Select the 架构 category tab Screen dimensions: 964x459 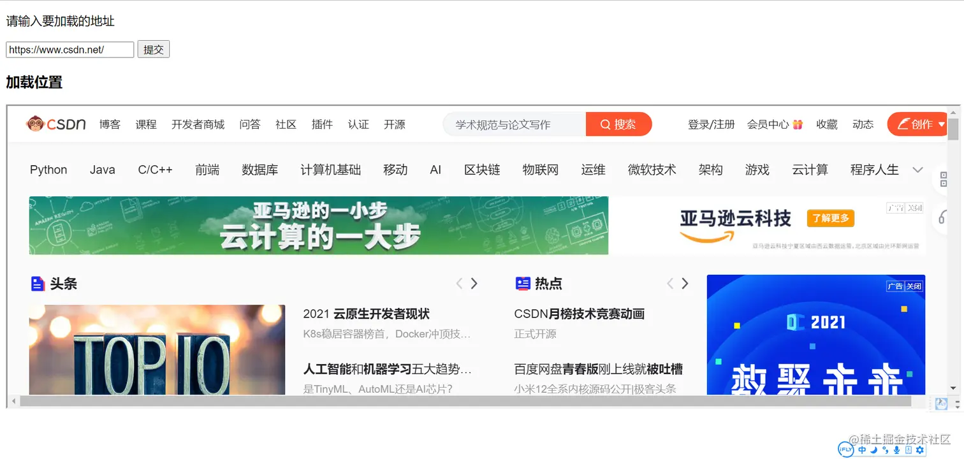click(710, 170)
